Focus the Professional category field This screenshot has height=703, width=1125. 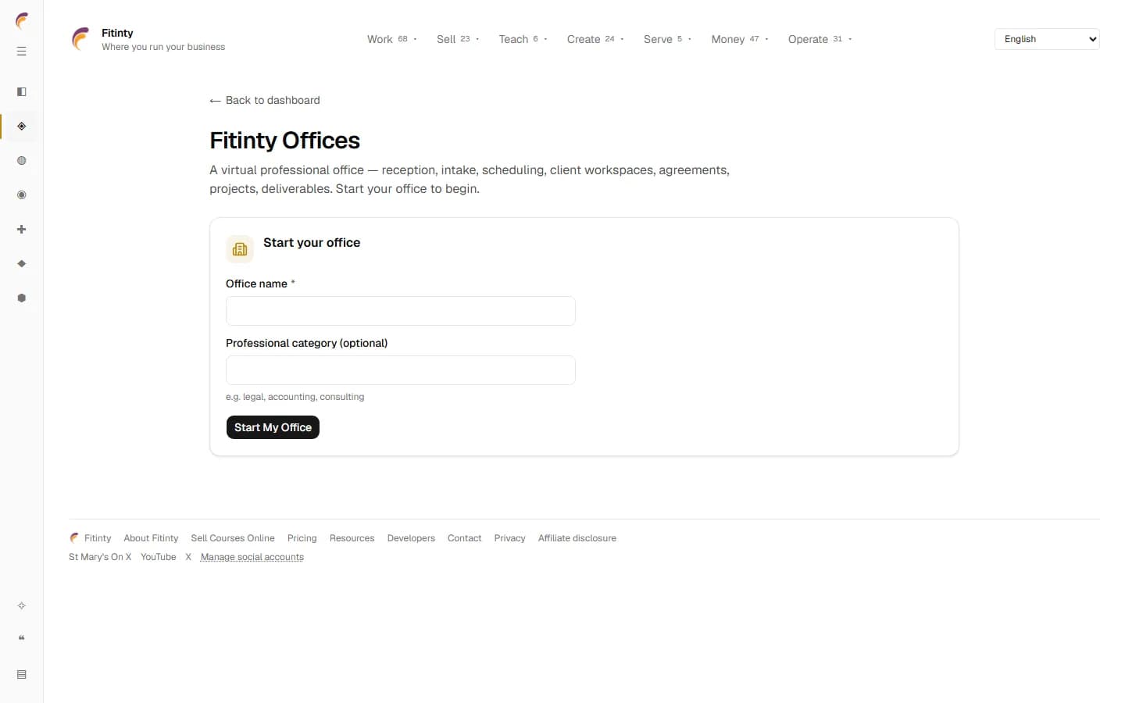pyautogui.click(x=401, y=370)
